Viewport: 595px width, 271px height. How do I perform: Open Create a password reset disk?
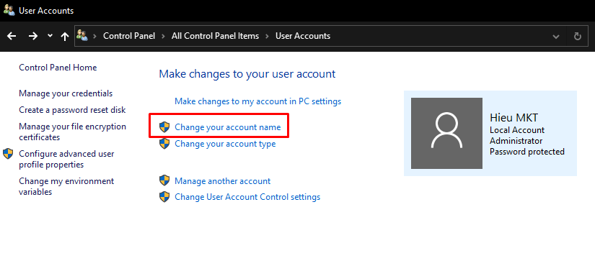point(72,110)
